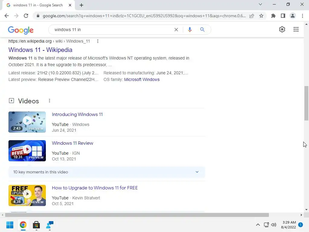309x232 pixels.
Task: Open new browser tab
Action: point(81,5)
